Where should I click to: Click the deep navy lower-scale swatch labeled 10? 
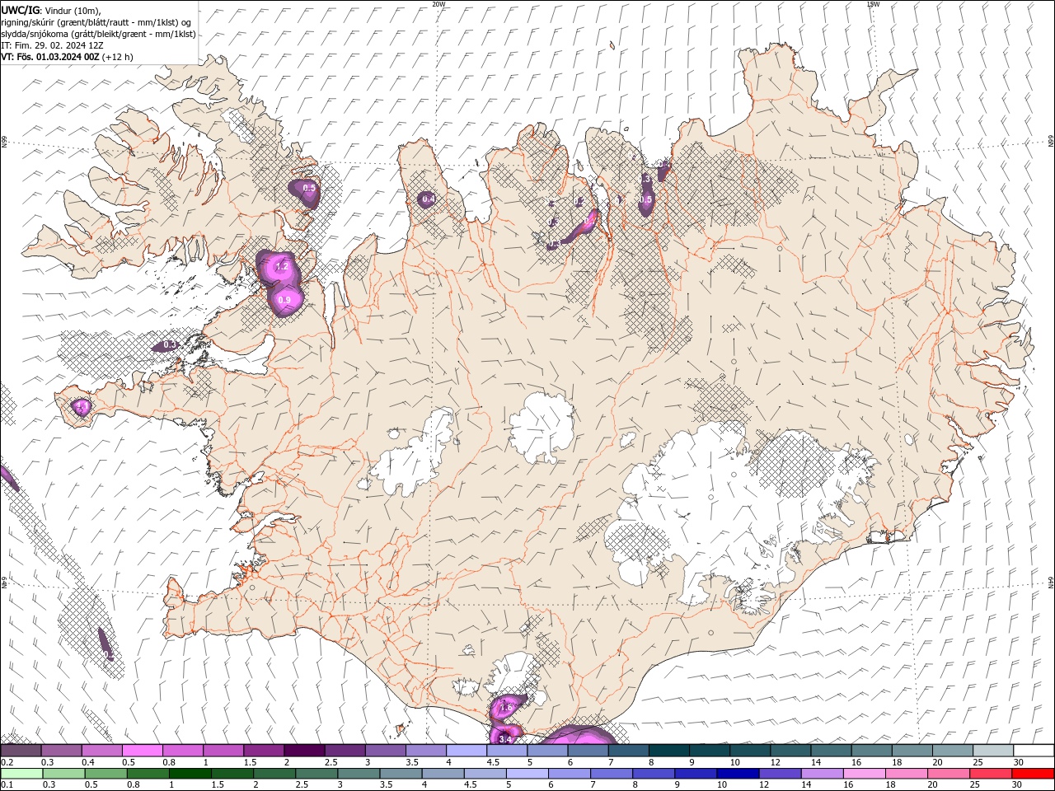(x=737, y=774)
